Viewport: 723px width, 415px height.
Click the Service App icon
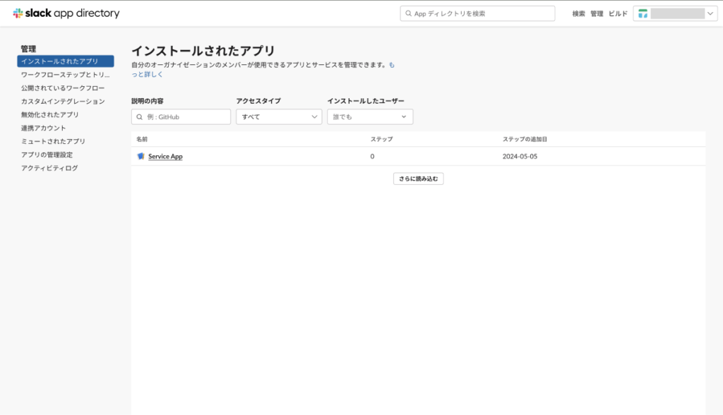[141, 156]
